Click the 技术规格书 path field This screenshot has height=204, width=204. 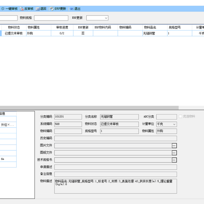(113, 160)
